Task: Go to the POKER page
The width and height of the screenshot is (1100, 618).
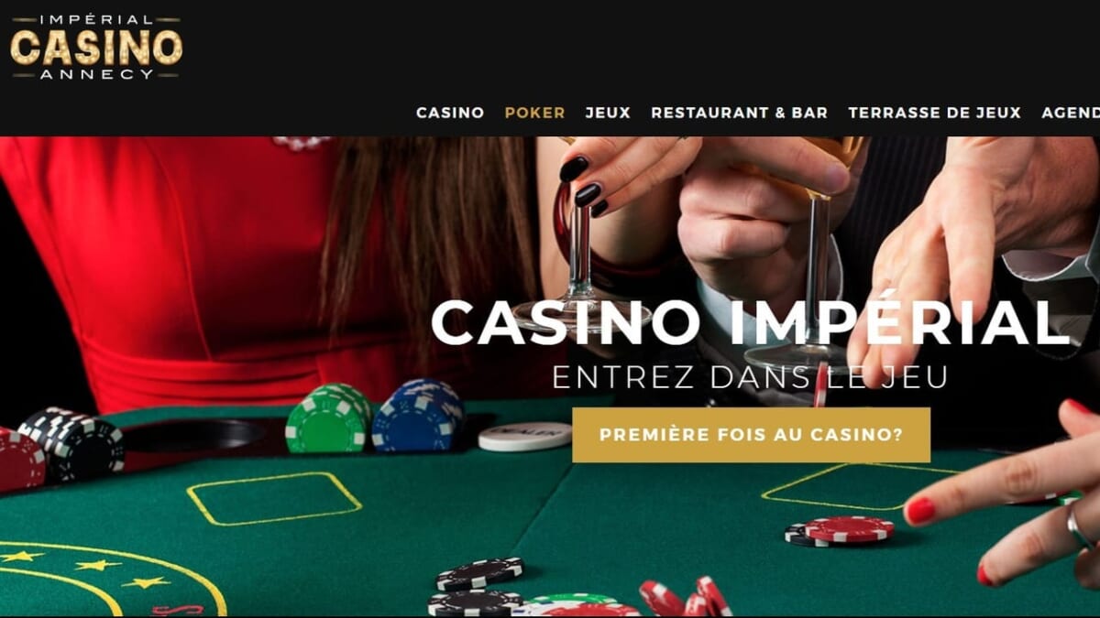Action: [534, 113]
